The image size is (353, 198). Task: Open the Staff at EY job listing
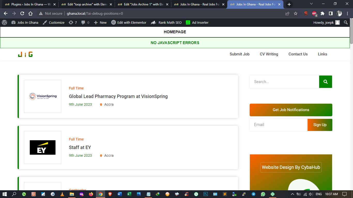coord(80,147)
